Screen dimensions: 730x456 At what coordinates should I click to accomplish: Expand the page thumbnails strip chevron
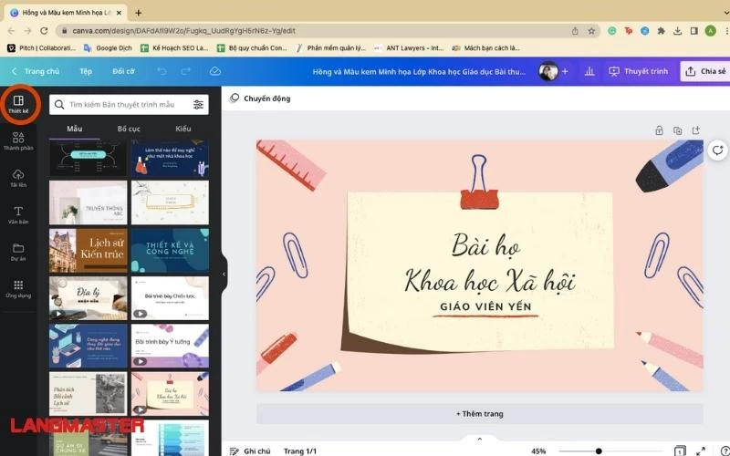480,439
